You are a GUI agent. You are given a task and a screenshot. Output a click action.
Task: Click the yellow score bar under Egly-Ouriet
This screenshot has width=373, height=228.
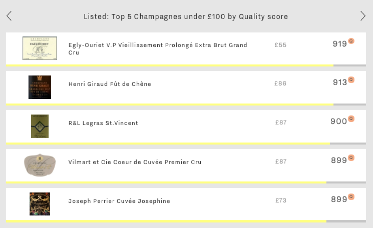[x=169, y=66]
